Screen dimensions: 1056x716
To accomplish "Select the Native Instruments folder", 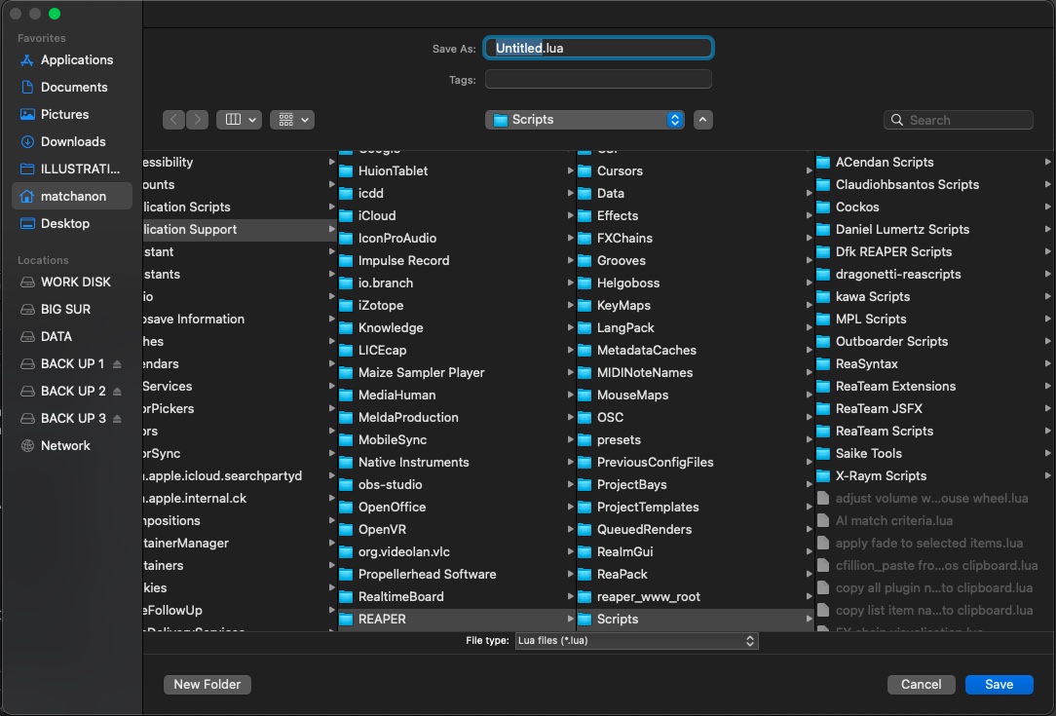I will pyautogui.click(x=413, y=462).
